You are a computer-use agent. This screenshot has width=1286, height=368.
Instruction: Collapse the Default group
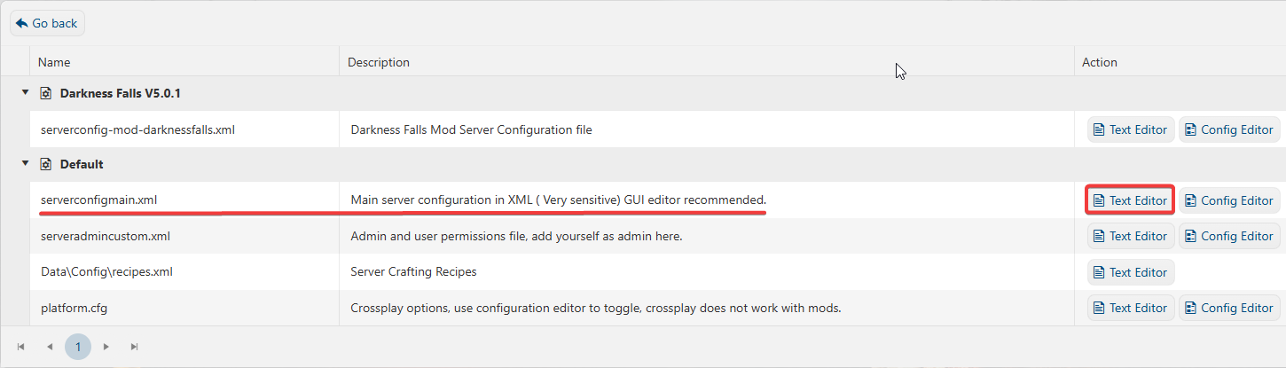coord(26,164)
